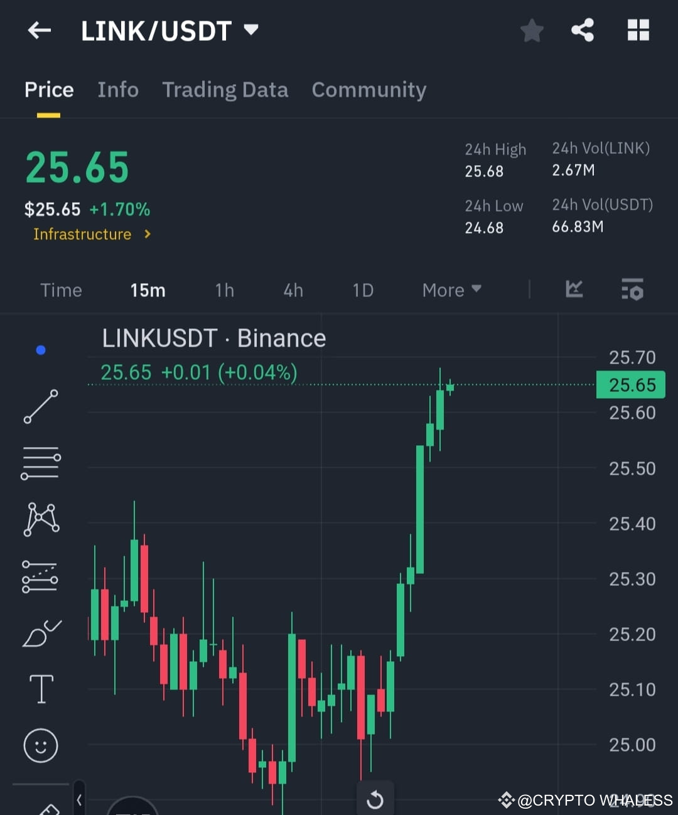Viewport: 678px width, 815px height.
Task: Switch to the Trading Data tab
Action: [225, 90]
